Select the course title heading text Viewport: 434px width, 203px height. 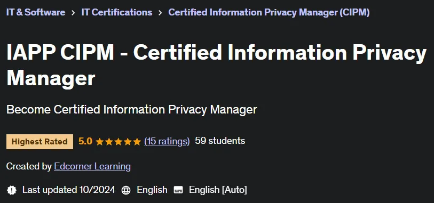point(216,66)
